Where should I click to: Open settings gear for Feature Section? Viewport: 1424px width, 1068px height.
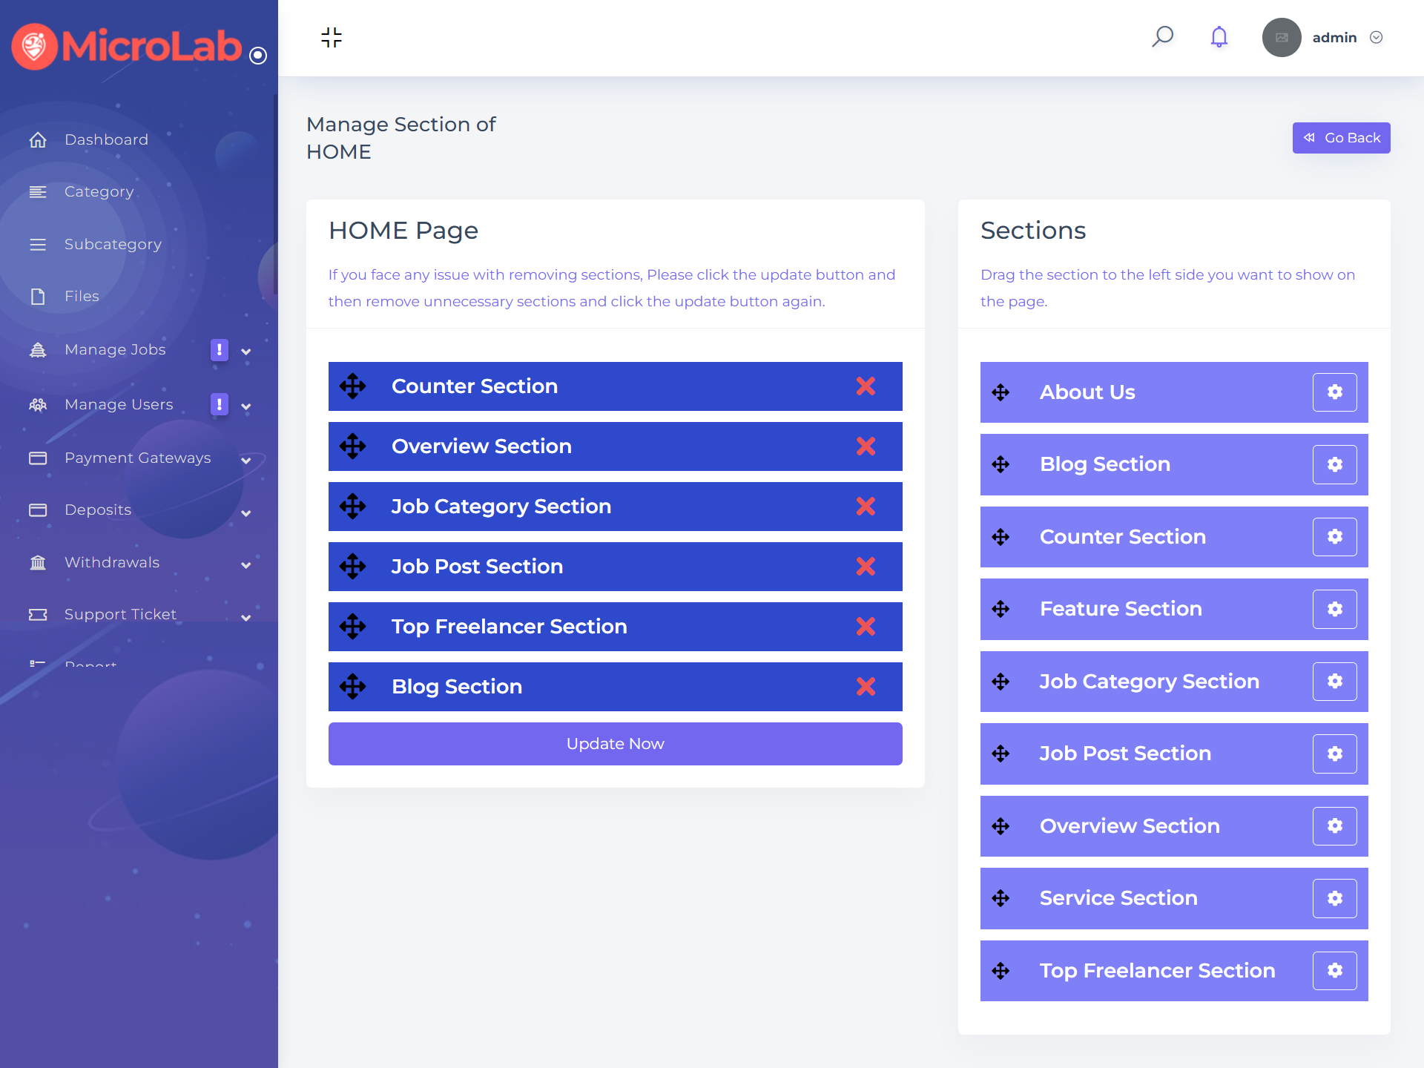click(1334, 609)
